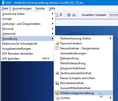This screenshot has height=101, width=118.
Task: Expand the Verwaltung submenu arrow
Action: point(53,38)
